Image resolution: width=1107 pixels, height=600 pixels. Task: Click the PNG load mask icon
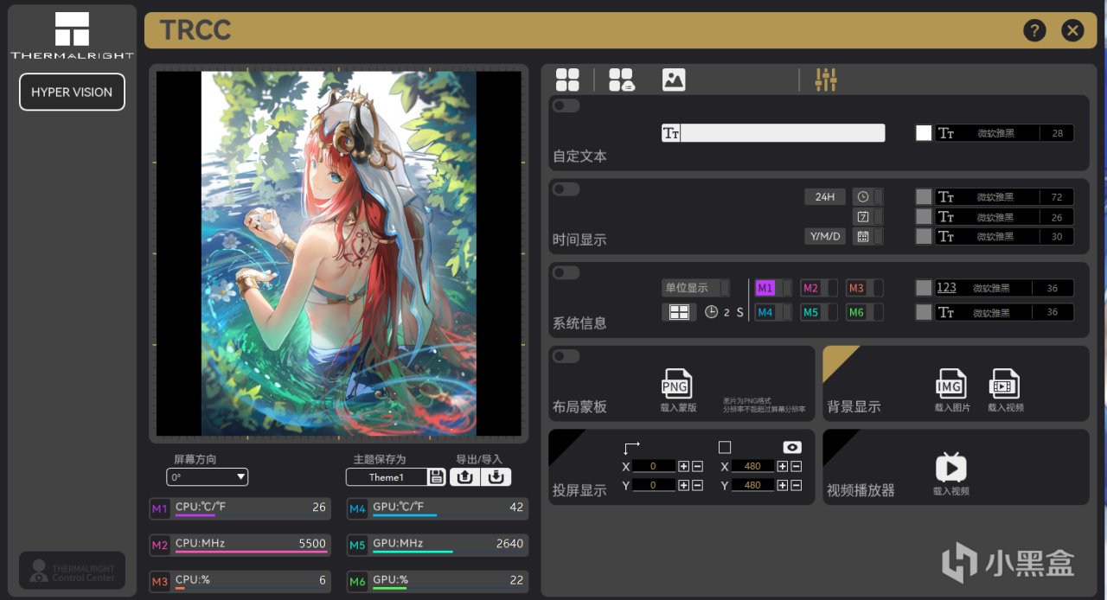[x=677, y=383]
